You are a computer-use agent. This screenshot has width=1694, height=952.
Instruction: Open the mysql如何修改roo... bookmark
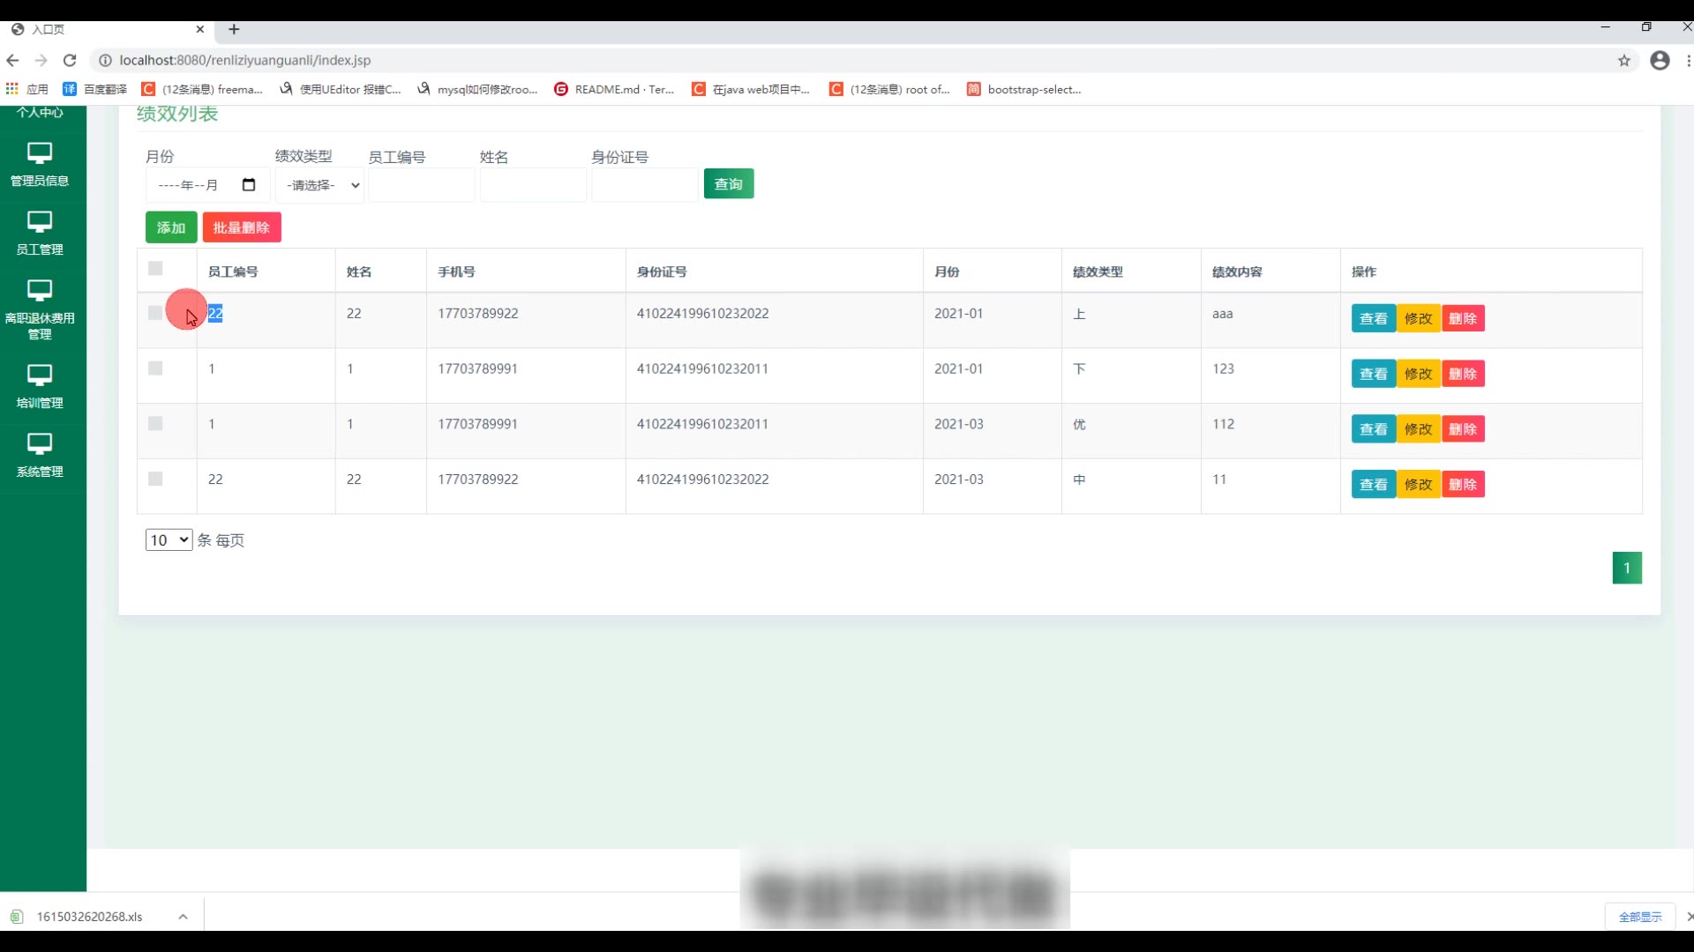pyautogui.click(x=477, y=89)
